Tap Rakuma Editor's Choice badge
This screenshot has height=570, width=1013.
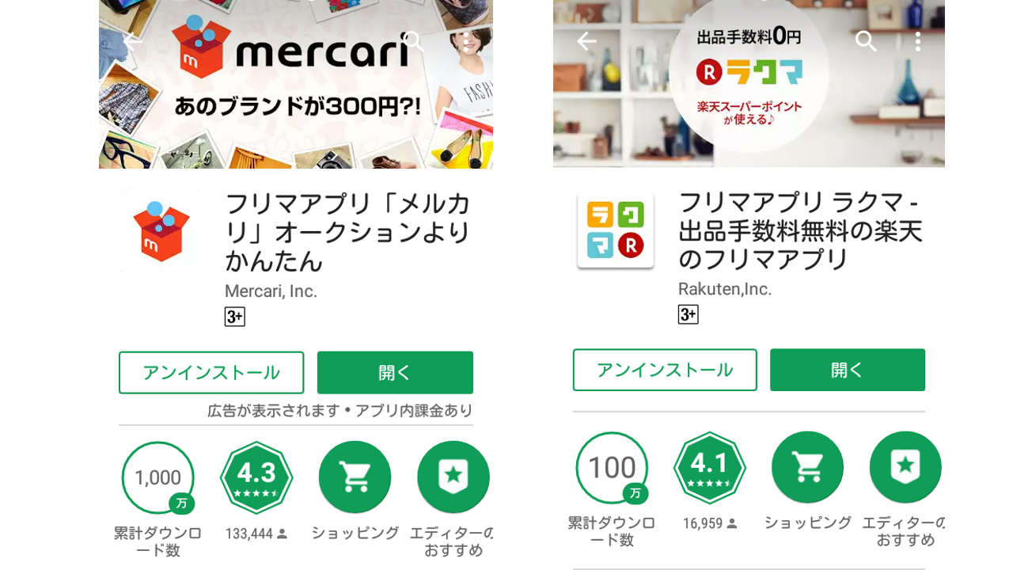click(906, 467)
